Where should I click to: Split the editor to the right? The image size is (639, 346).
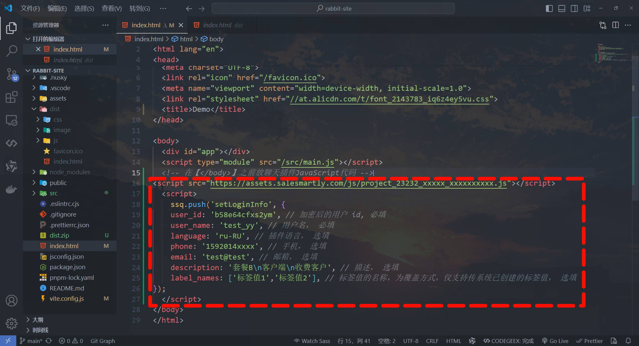[615, 25]
